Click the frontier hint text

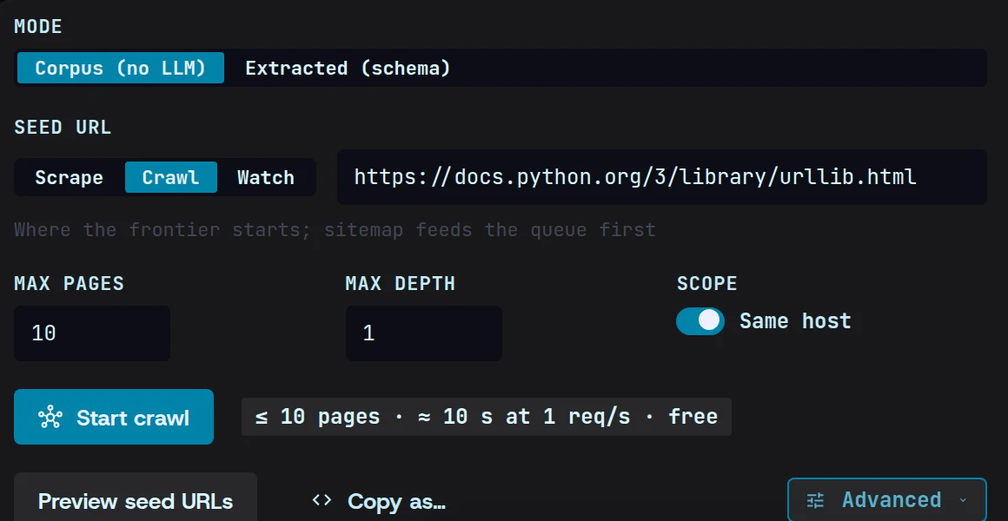coord(335,229)
